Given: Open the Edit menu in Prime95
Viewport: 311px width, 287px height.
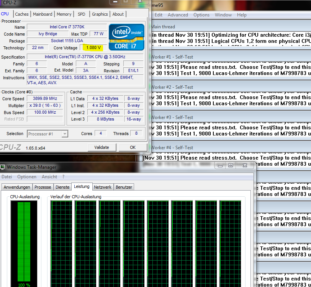Looking at the screenshot, I should pyautogui.click(x=159, y=15).
